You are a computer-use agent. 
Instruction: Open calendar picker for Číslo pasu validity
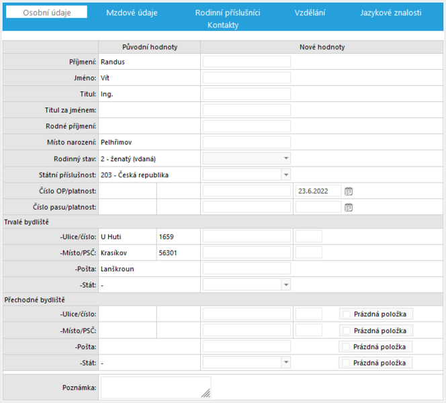(x=349, y=208)
